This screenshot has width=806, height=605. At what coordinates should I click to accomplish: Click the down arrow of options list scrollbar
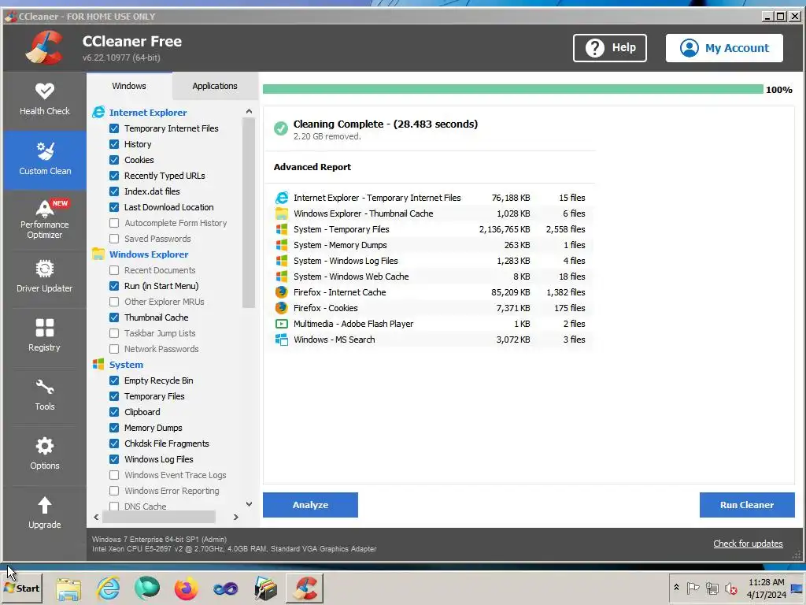[249, 504]
